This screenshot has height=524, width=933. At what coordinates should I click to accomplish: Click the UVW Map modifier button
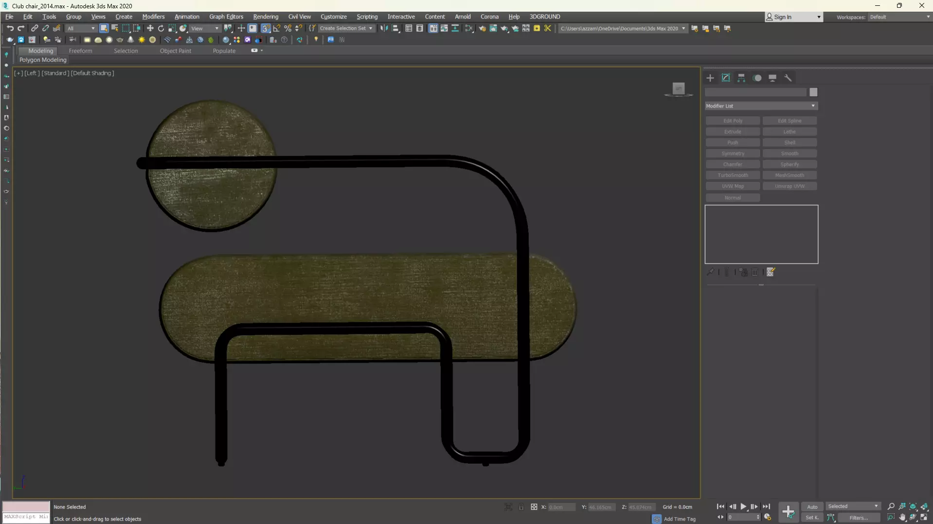tap(733, 186)
